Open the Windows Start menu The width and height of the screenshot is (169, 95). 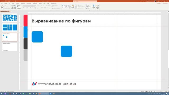coord(2,94)
